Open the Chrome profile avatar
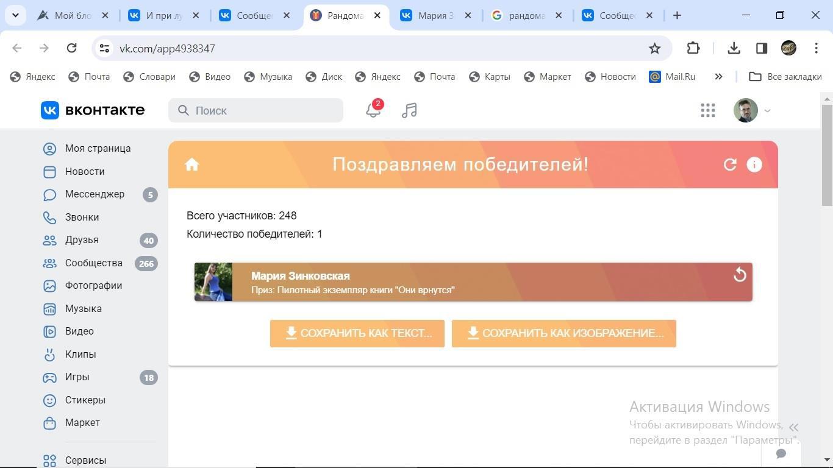 (788, 48)
